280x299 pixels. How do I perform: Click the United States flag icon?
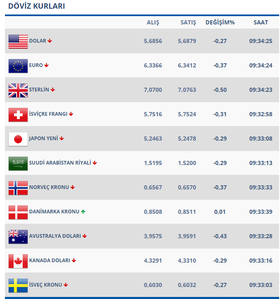[x=18, y=41]
